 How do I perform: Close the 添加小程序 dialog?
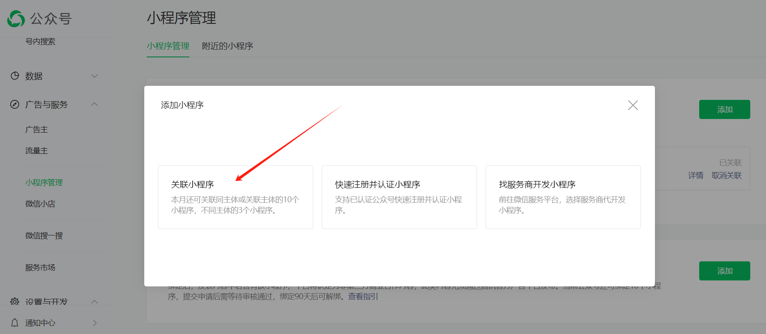pyautogui.click(x=633, y=105)
